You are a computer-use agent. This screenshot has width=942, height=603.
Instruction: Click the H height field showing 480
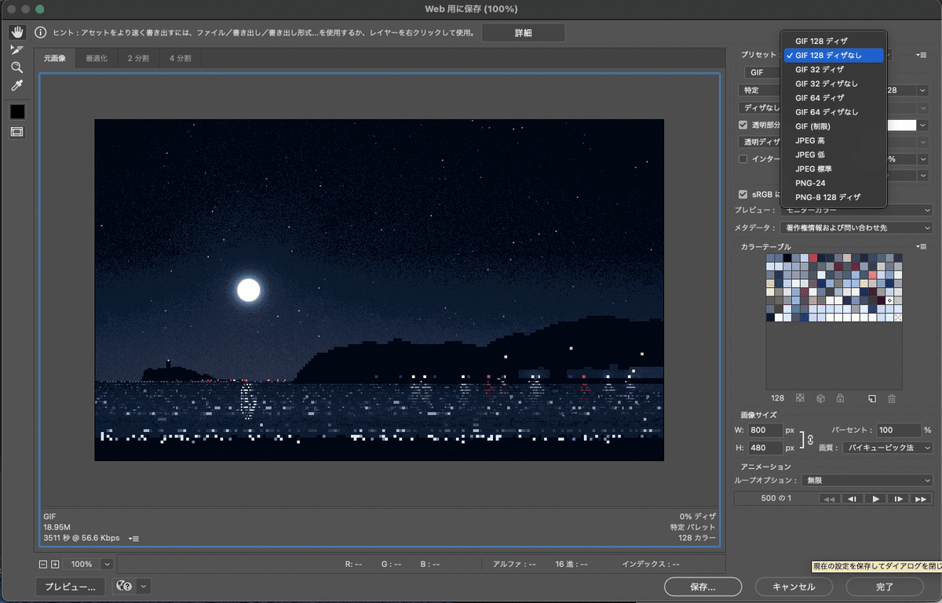tap(765, 447)
